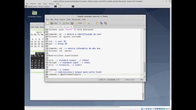
Task: Click terminal launcher next to System menu
Action: click(x=55, y=6)
